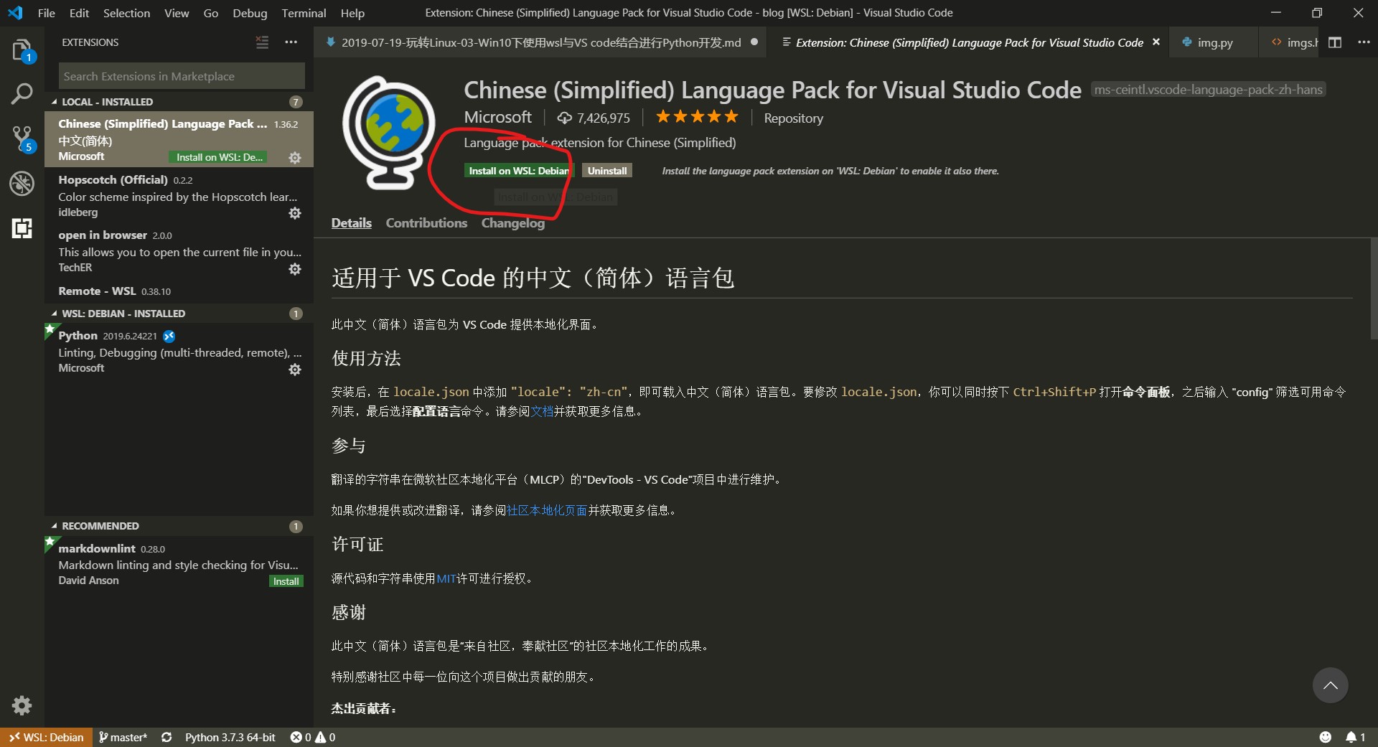1378x747 pixels.
Task: Open the Manage gear at activity bar bottom
Action: click(22, 705)
